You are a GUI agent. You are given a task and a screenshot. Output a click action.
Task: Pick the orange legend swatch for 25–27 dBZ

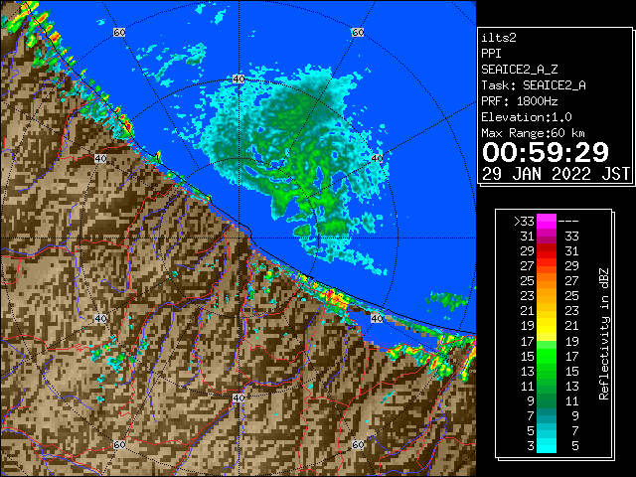547,280
